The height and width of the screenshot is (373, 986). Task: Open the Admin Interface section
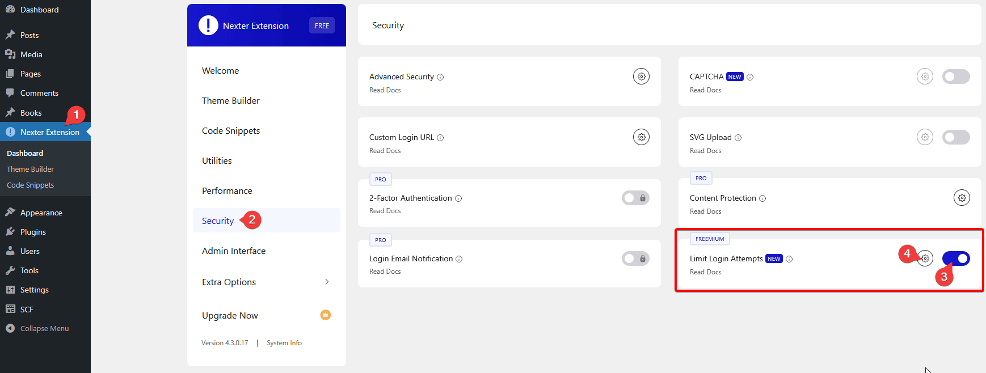coord(234,251)
